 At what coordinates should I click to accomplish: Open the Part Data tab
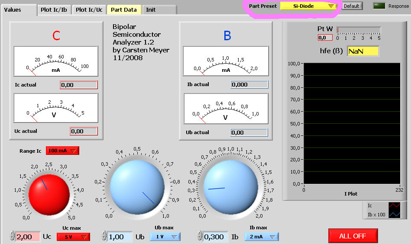click(x=124, y=10)
